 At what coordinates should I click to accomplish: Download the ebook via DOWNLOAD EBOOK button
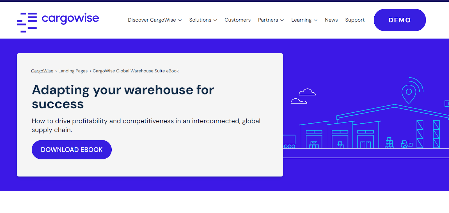pyautogui.click(x=72, y=150)
